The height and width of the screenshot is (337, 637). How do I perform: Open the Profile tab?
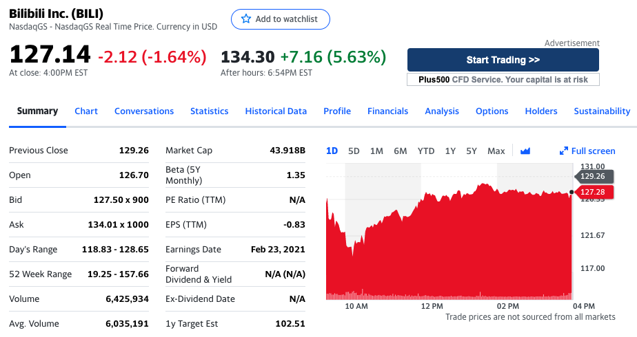coord(337,111)
